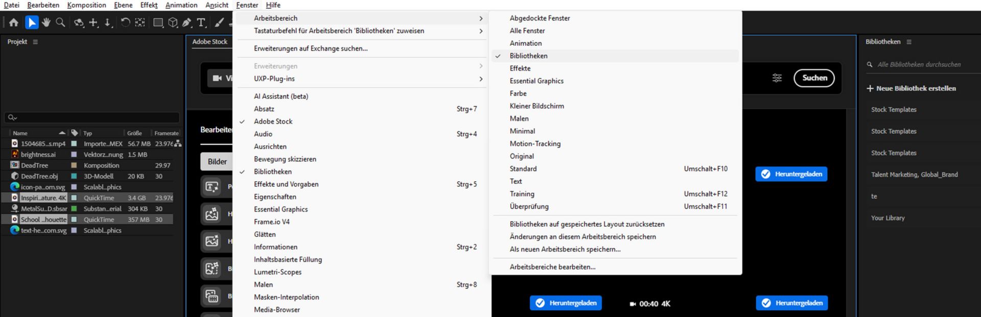Open the Fenster menu

coord(247,5)
